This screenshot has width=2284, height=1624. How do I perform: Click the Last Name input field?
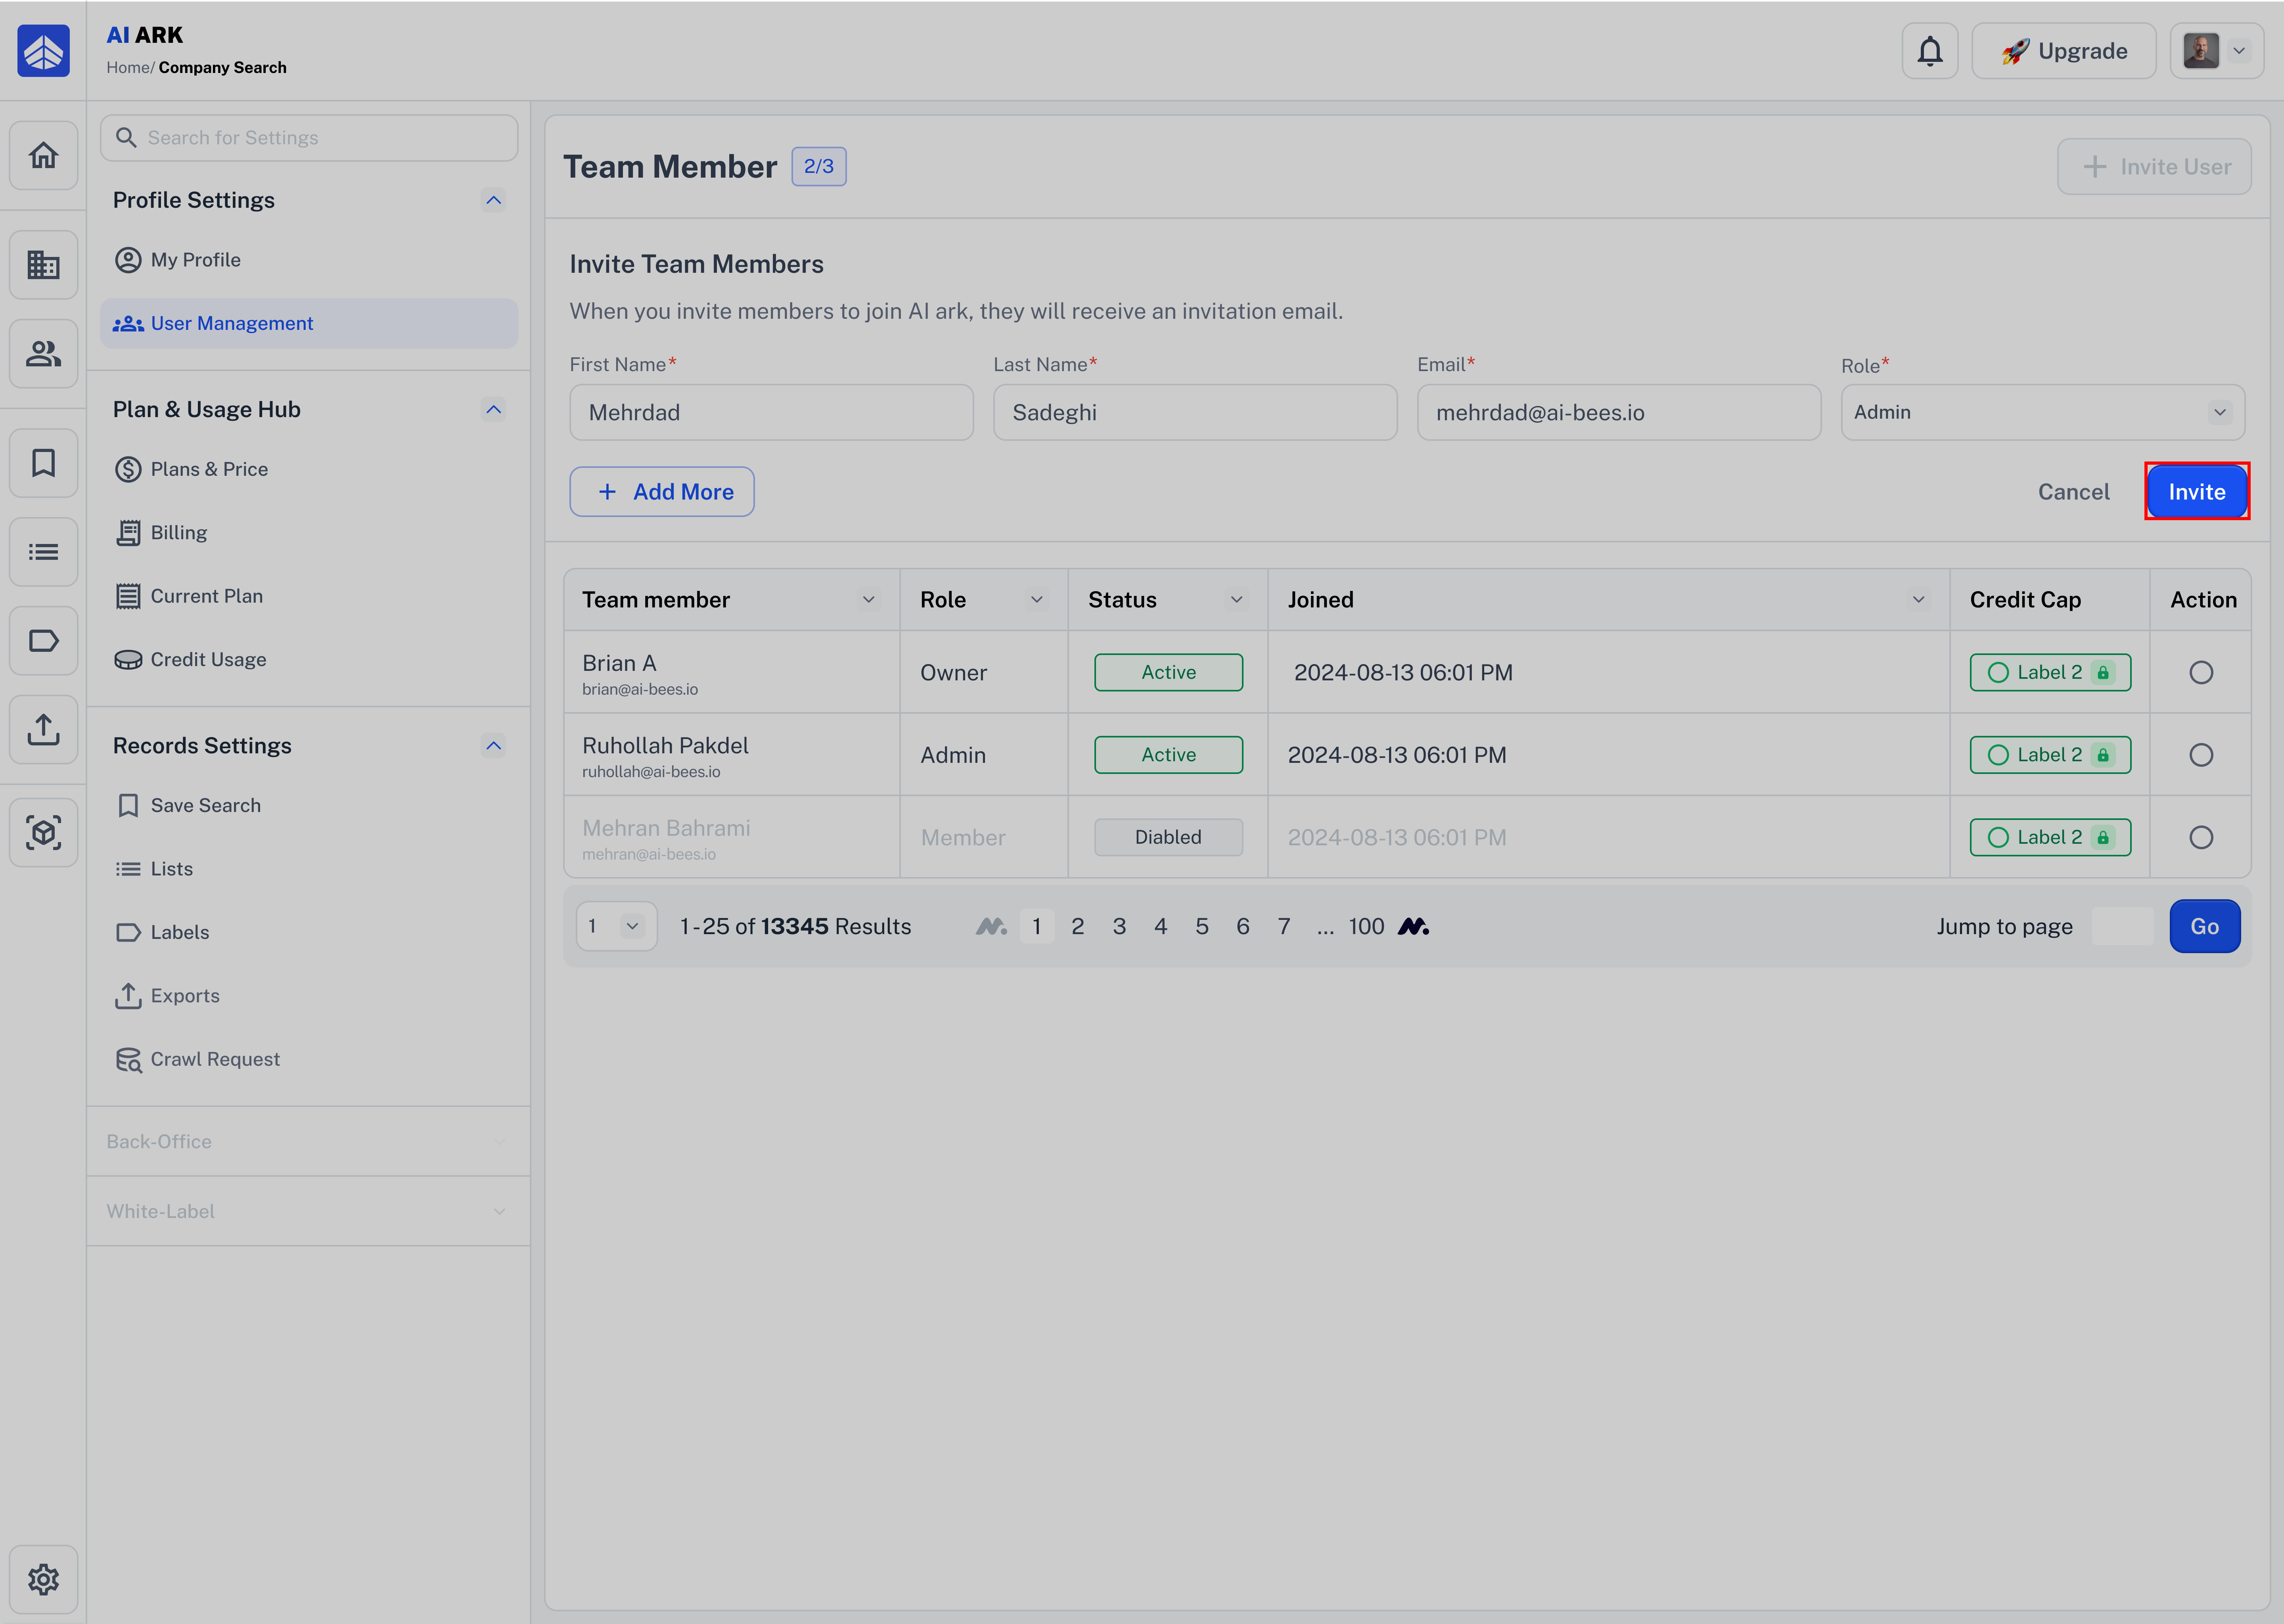(x=1195, y=412)
